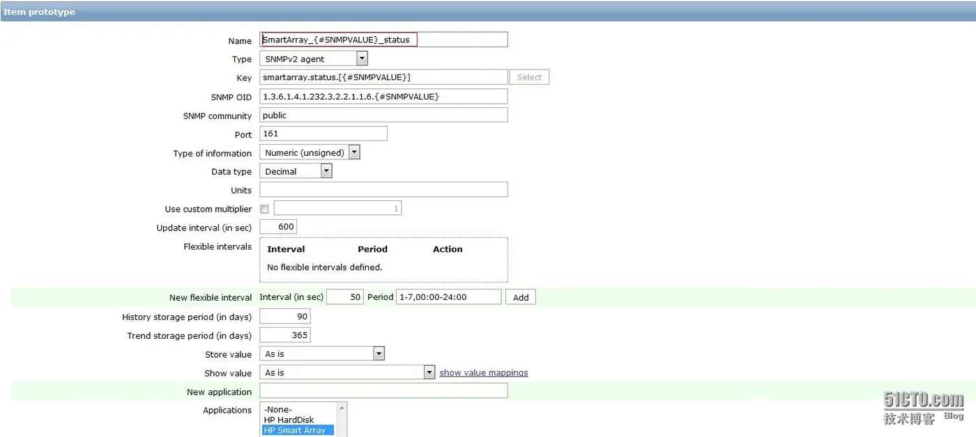Open the Type dropdown showing SNMPv2 agent
This screenshot has width=976, height=437.
(x=314, y=59)
